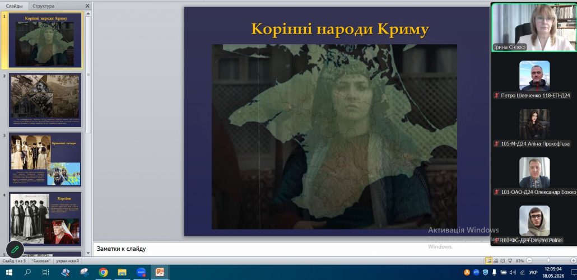Click the zoom slider handle
577x280 pixels.
(548, 260)
